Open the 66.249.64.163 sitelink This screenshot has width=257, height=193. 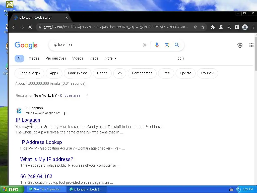click(x=36, y=176)
